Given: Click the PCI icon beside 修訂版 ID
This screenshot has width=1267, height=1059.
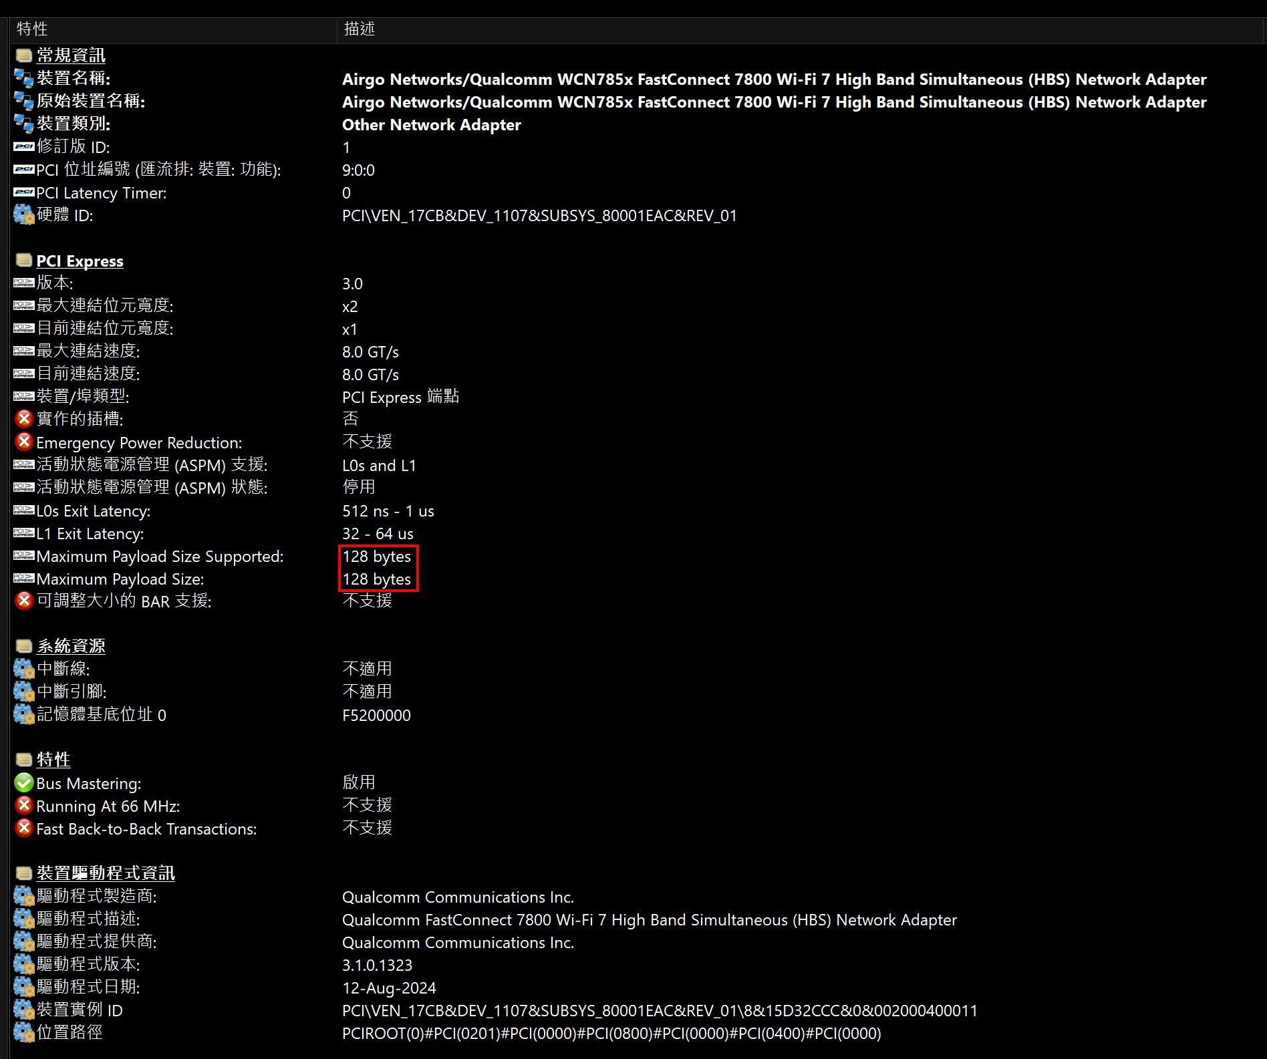Looking at the screenshot, I should coord(23,148).
